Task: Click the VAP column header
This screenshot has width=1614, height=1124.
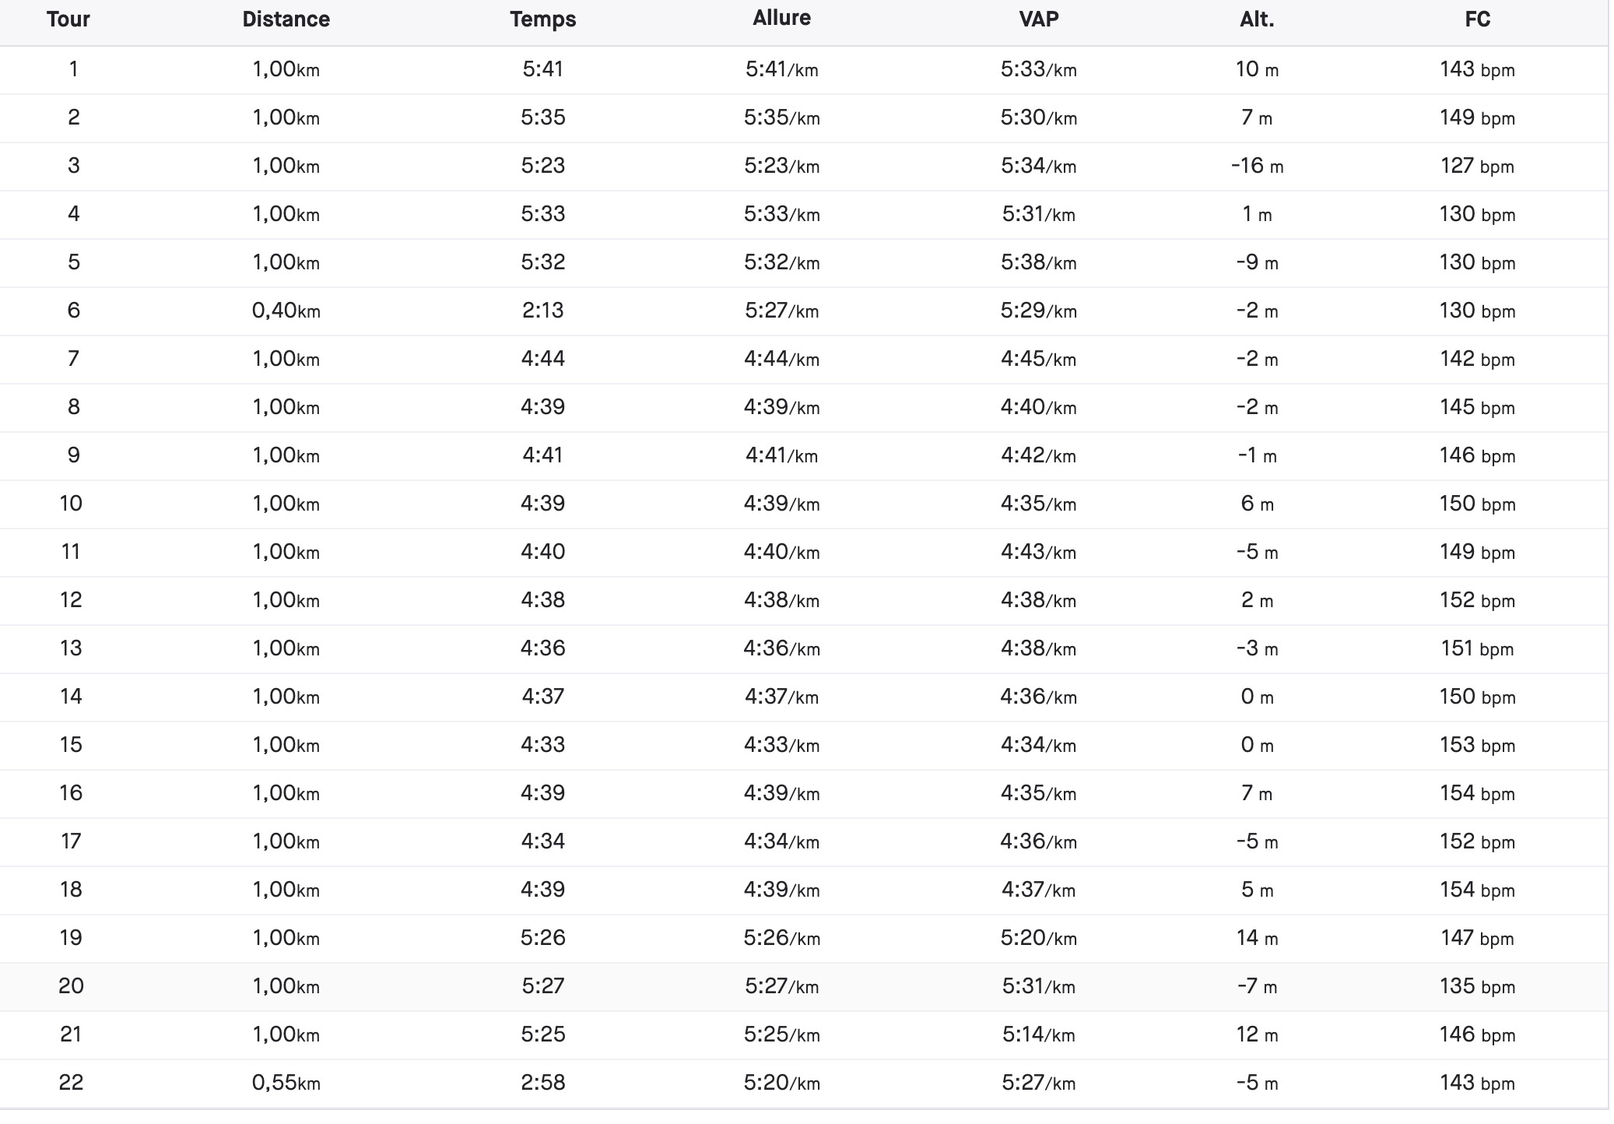Action: 1039,19
